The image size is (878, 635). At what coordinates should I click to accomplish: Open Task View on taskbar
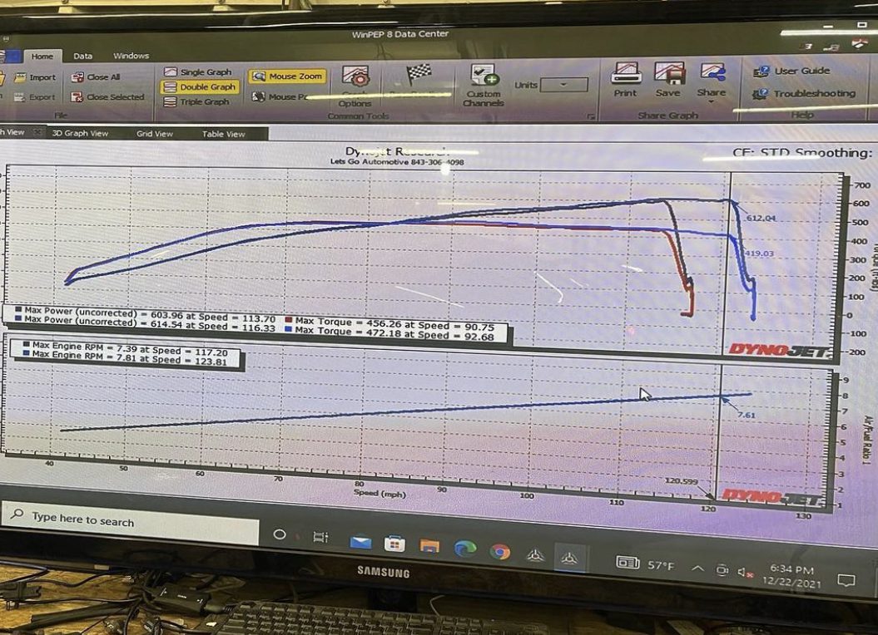tap(320, 538)
